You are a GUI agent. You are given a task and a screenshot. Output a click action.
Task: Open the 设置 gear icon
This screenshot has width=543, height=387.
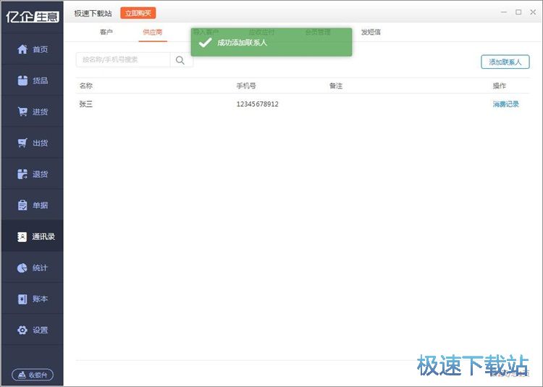coord(22,330)
